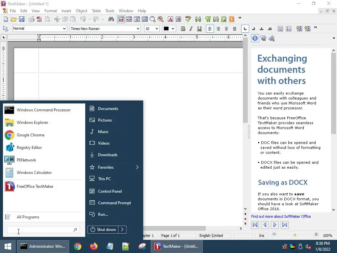
Task: Switch to Administrator command window on taskbar
Action: pyautogui.click(x=43, y=246)
